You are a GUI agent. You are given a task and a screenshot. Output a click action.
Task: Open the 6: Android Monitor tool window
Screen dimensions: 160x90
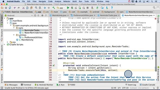pos(44,85)
